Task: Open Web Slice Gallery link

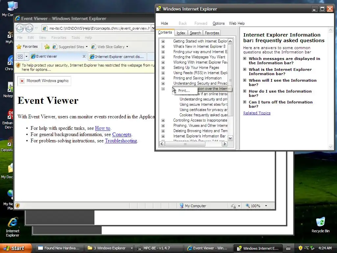Action: point(110,47)
